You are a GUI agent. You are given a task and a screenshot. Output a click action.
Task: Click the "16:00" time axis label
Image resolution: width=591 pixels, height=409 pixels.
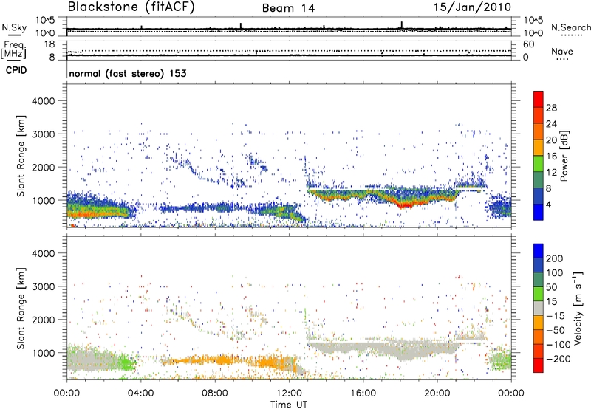point(363,393)
